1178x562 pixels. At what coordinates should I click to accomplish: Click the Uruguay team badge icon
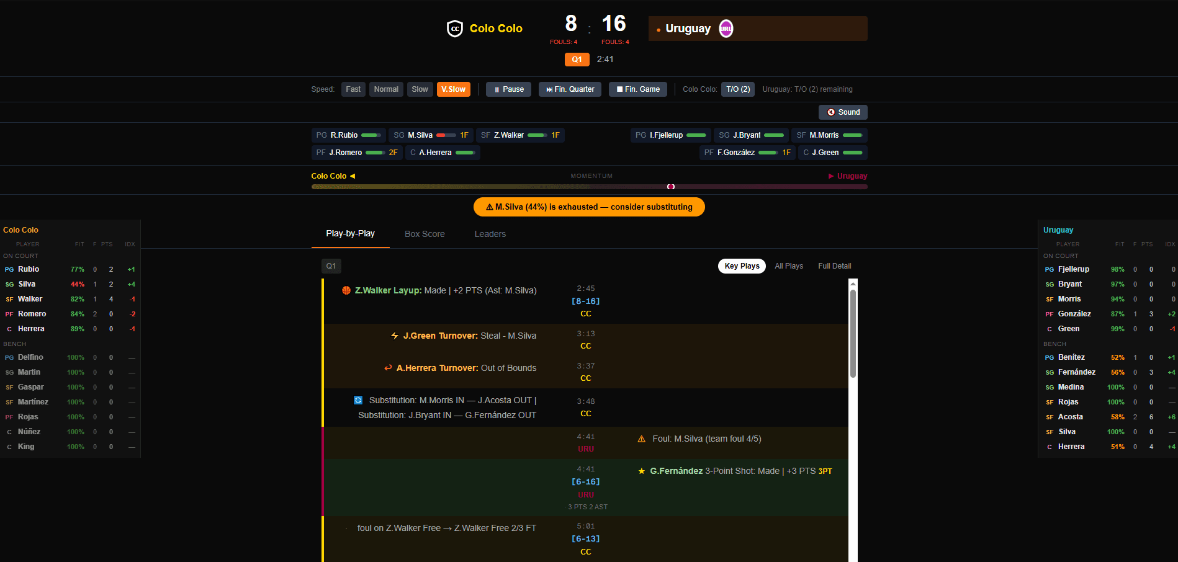(x=726, y=29)
